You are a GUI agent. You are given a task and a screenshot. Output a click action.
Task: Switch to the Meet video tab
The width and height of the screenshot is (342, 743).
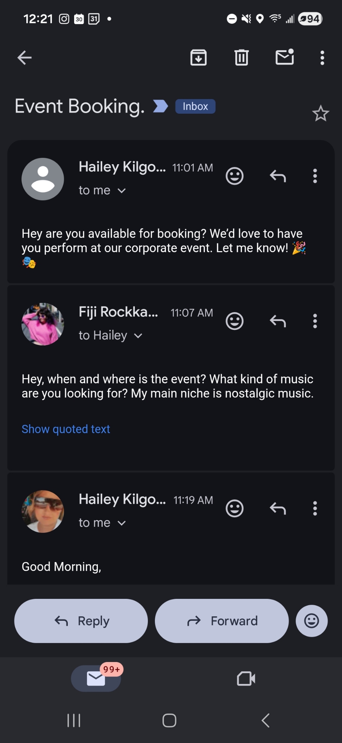click(246, 678)
